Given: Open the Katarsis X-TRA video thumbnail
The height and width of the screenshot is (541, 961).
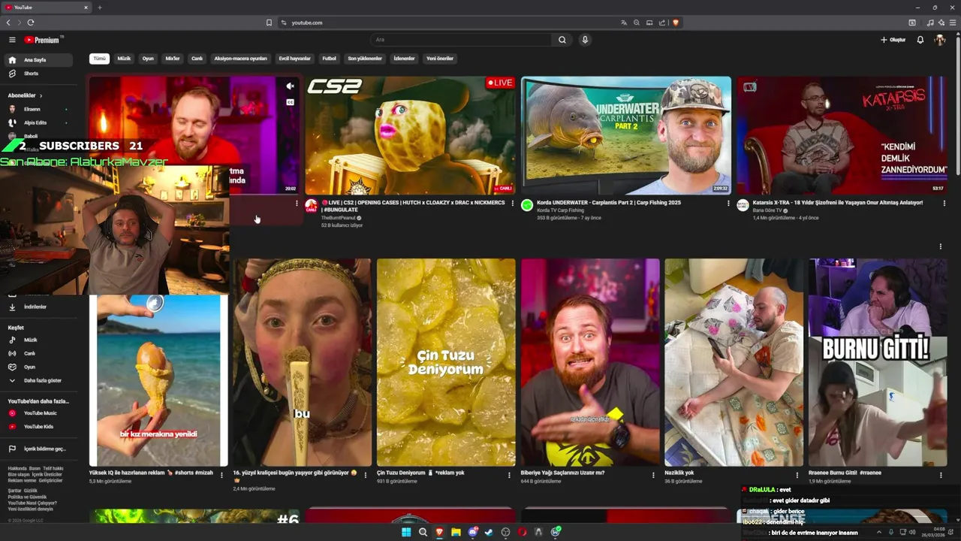Looking at the screenshot, I should pyautogui.click(x=842, y=136).
